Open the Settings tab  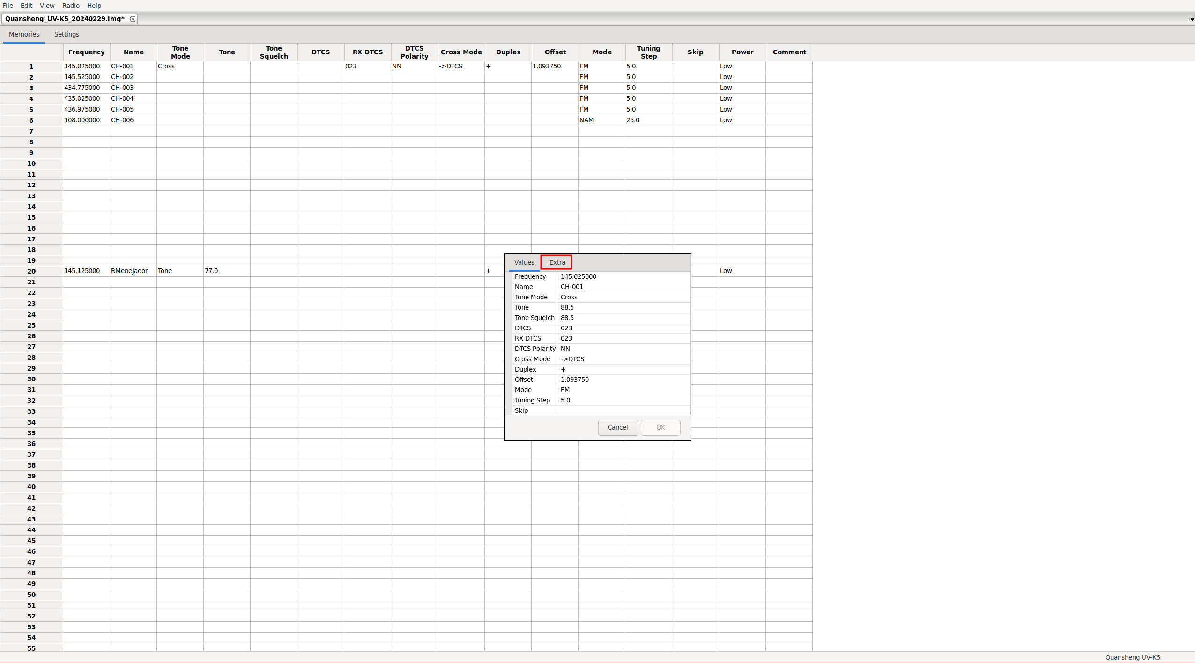[67, 34]
